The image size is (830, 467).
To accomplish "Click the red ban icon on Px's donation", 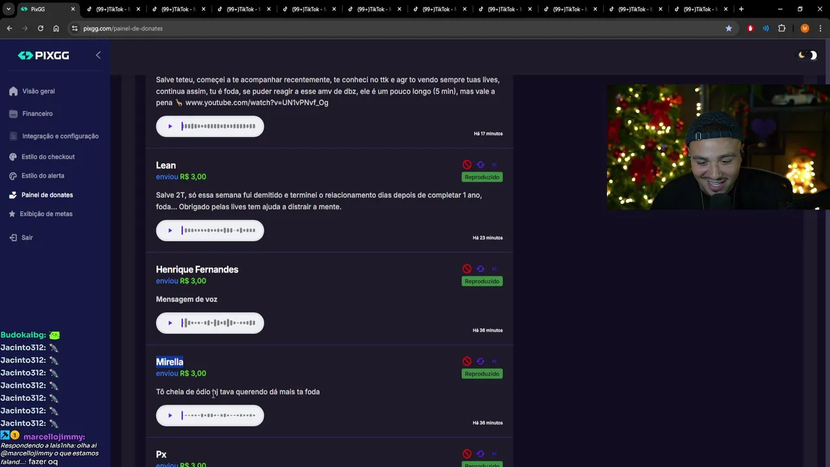I will pos(467,454).
